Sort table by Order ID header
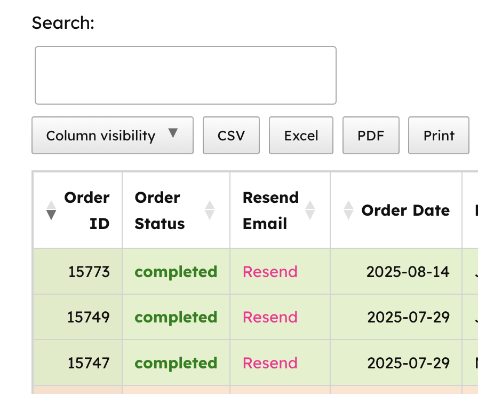This screenshot has width=478, height=394. point(86,210)
